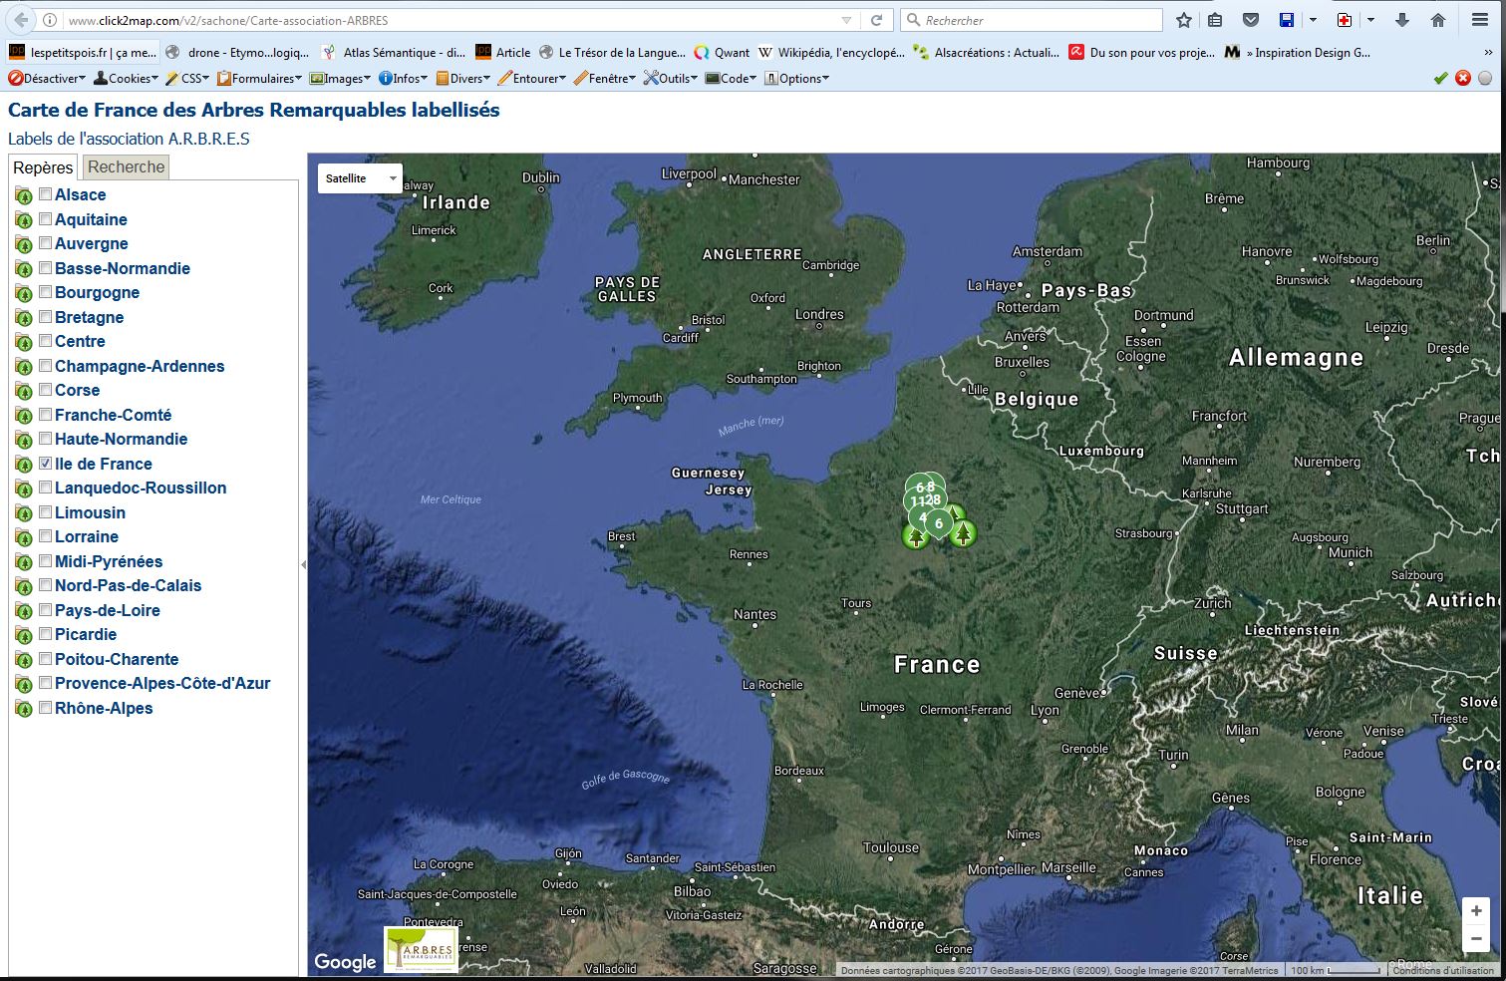Screen dimensions: 1506x981
Task: Zoom in the map with plus button
Action: pyautogui.click(x=1476, y=910)
